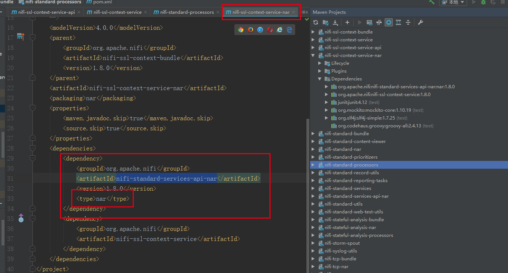The height and width of the screenshot is (273, 508).
Task: Show hidden editor tabs list
Action: (x=305, y=12)
